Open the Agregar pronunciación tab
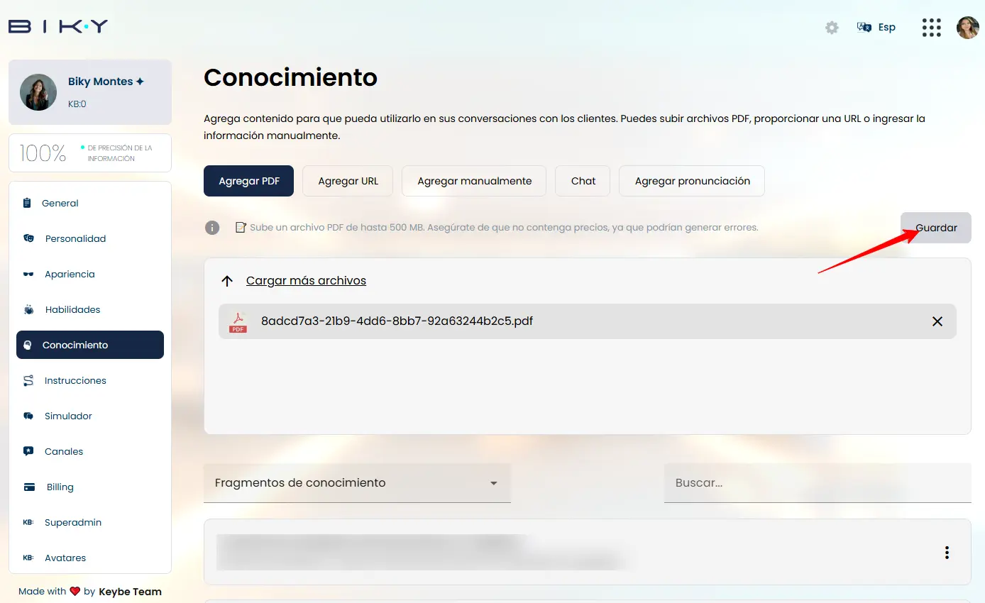 click(692, 181)
